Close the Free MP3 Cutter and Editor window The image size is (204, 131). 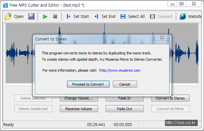(x=194, y=4)
